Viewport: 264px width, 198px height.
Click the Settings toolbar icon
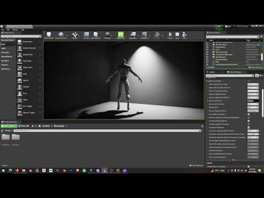[x=108, y=35]
